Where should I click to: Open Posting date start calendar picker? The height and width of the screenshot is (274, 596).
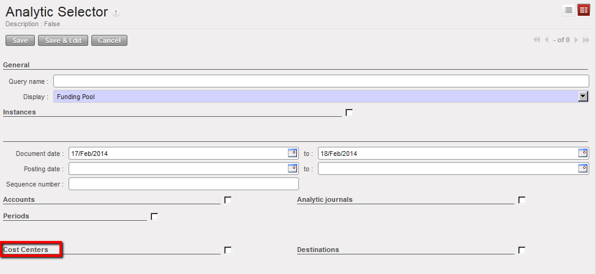(292, 168)
